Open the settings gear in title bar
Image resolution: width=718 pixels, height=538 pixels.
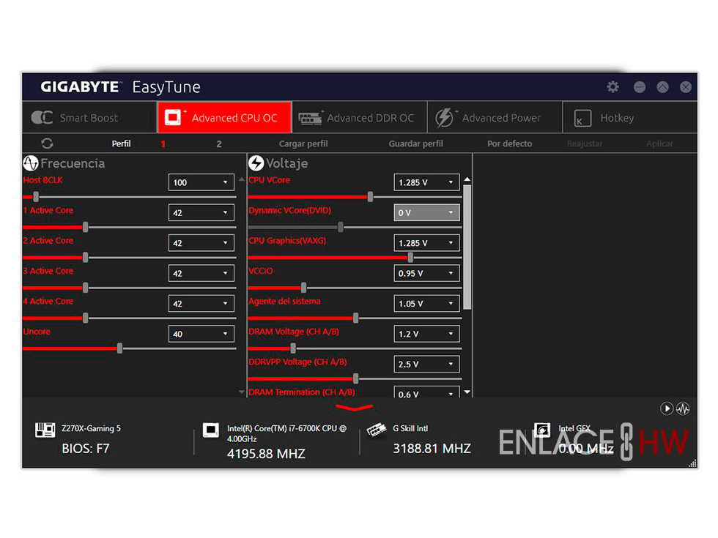click(x=612, y=86)
